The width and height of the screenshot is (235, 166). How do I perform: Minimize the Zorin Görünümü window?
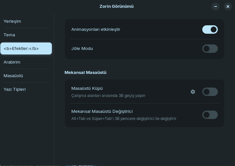[216, 6]
